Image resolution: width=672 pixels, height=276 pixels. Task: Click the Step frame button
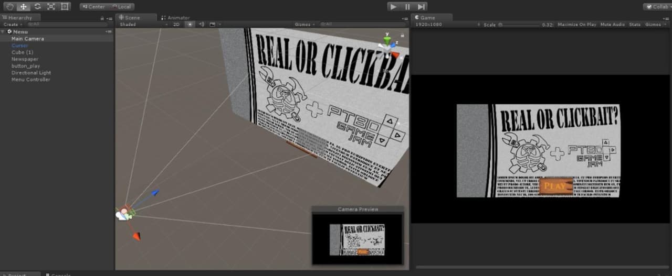421,7
